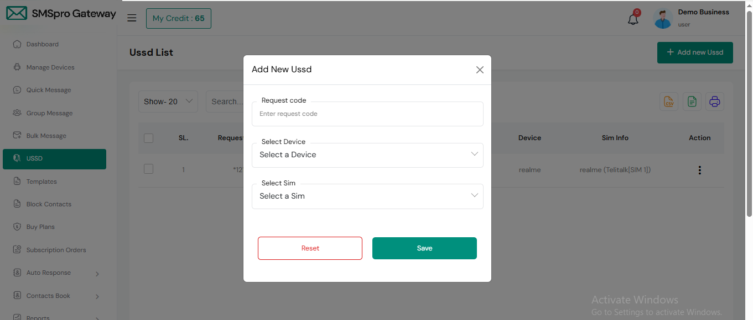753x320 pixels.
Task: Open the Select a Device dropdown
Action: 367,155
